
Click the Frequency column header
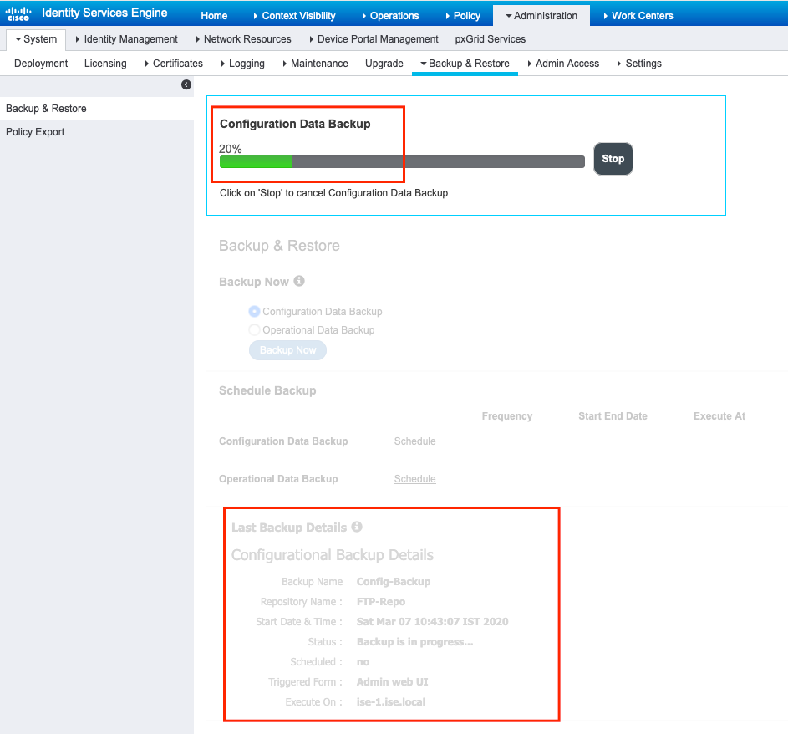click(506, 416)
